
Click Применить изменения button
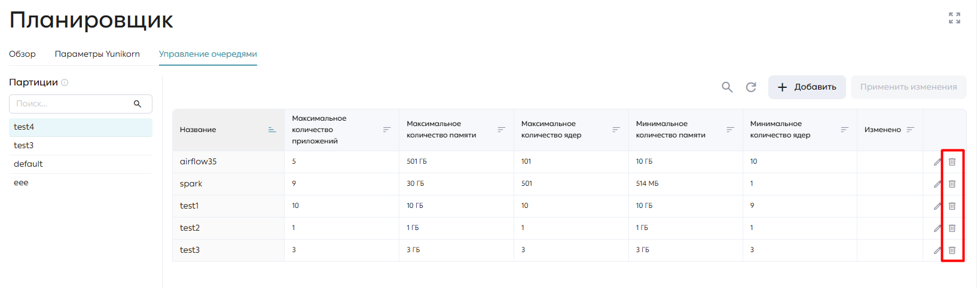[x=908, y=87]
